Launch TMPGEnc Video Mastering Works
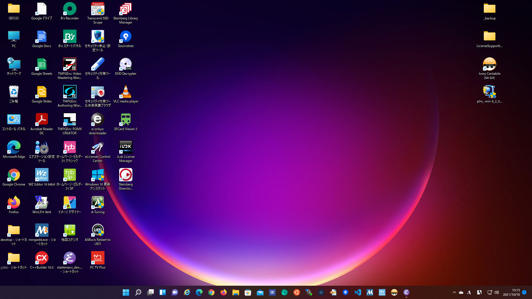Screen dimensions: 532x299 pyautogui.click(x=70, y=69)
